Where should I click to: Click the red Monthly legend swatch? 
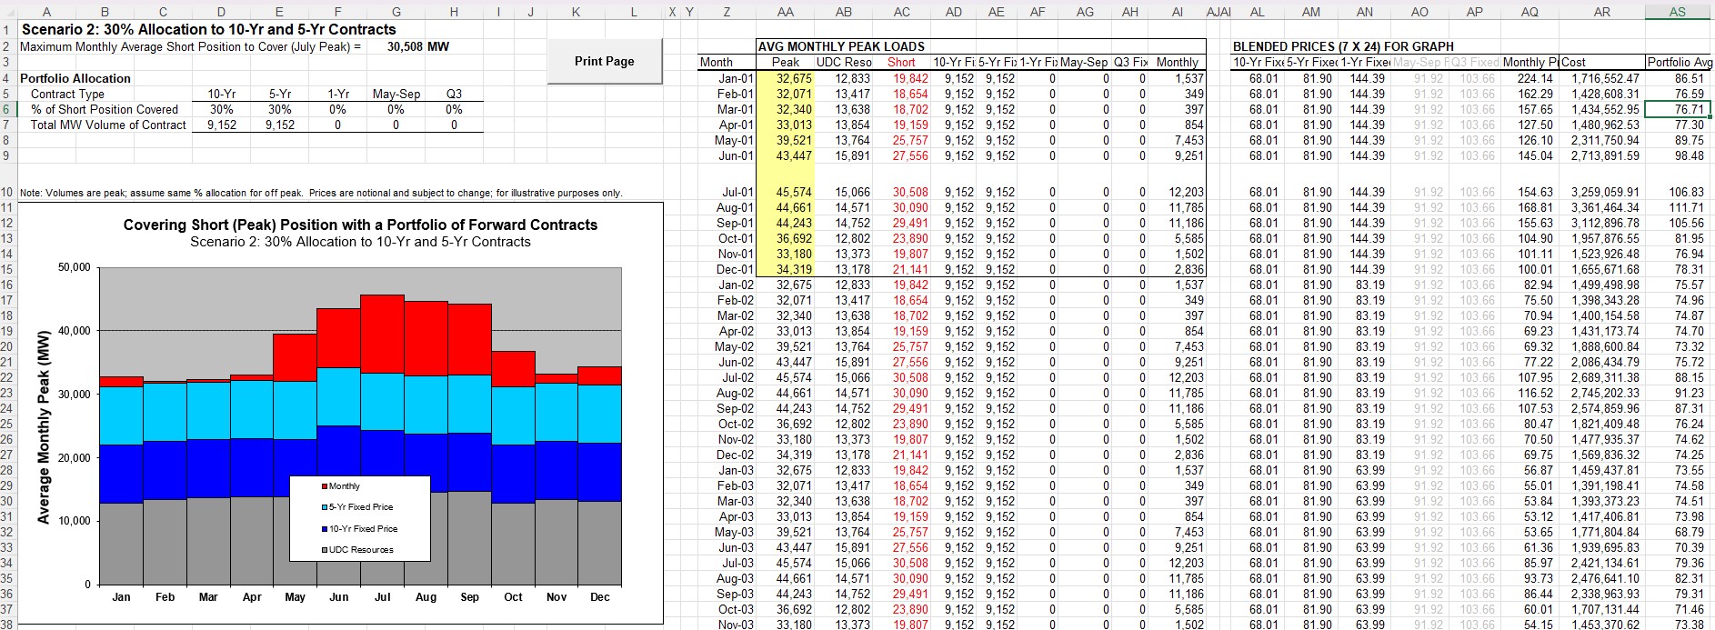point(325,486)
